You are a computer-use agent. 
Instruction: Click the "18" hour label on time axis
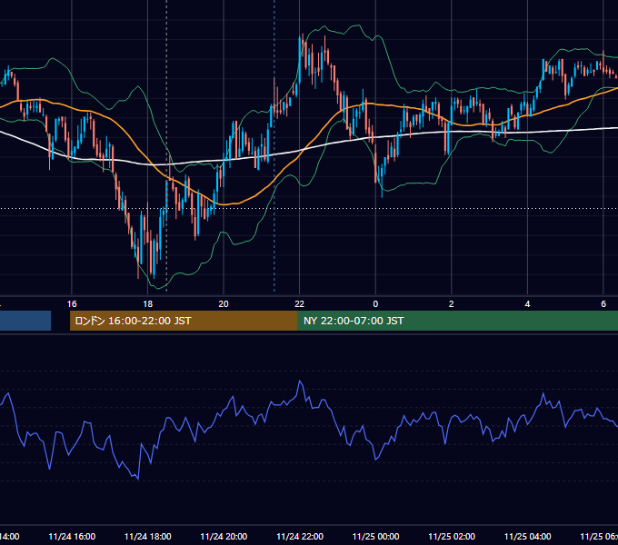pos(148,304)
